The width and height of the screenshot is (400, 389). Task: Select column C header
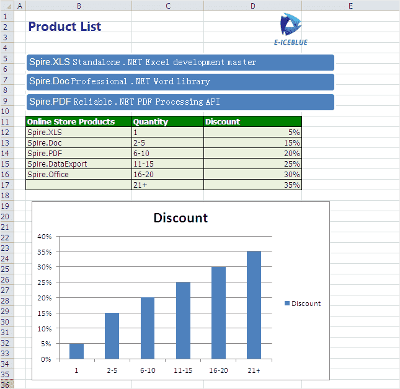168,6
